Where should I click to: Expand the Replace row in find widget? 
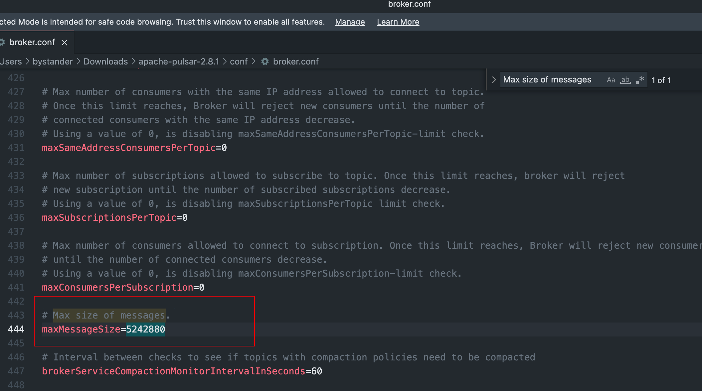point(494,80)
